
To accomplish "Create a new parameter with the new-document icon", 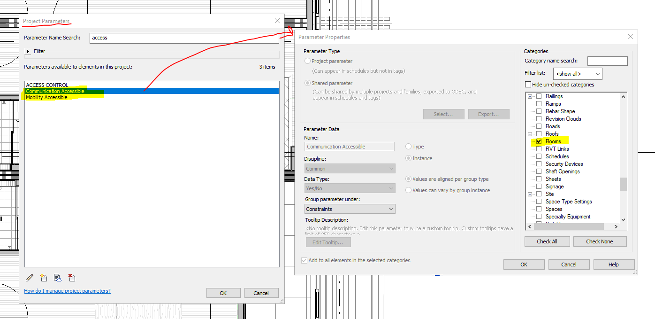I will click(x=43, y=277).
